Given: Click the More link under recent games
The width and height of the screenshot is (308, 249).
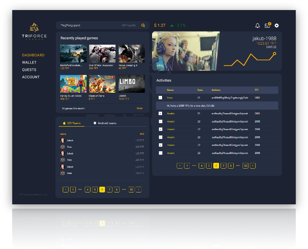Looking at the screenshot, I should pos(140,109).
